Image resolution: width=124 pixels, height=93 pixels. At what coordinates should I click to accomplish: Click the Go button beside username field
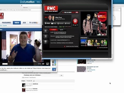pyautogui.click(x=61, y=75)
